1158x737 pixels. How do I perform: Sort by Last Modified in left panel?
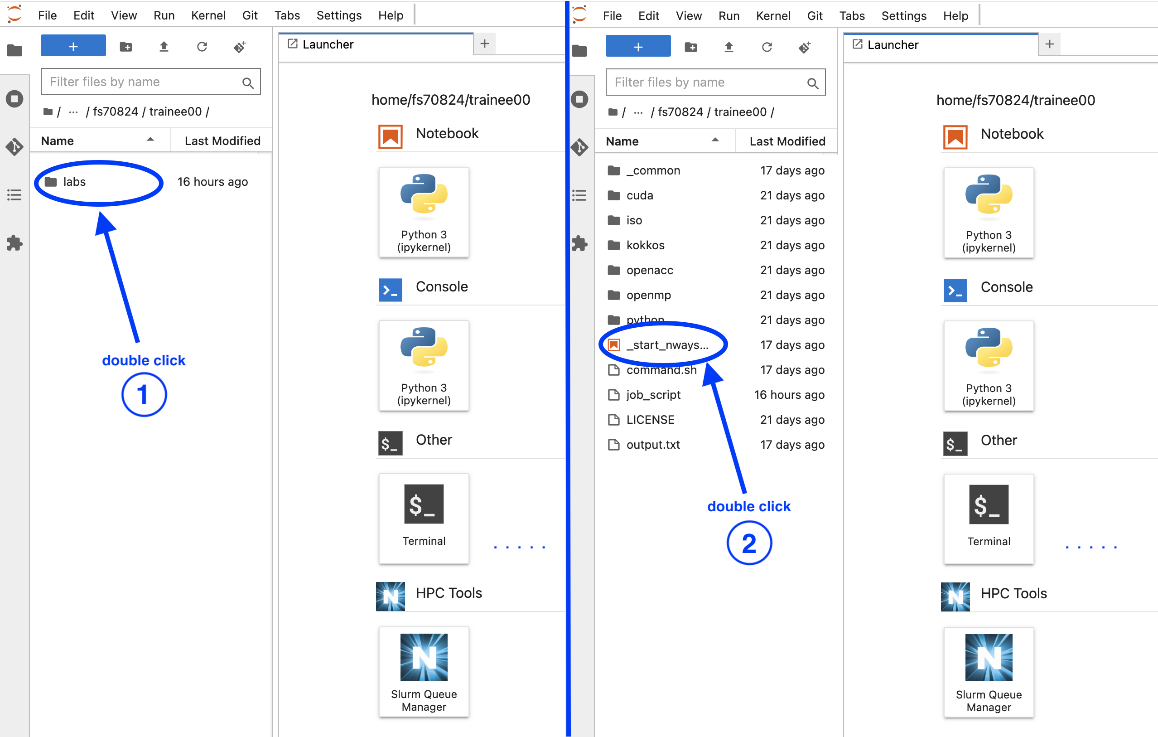222,141
